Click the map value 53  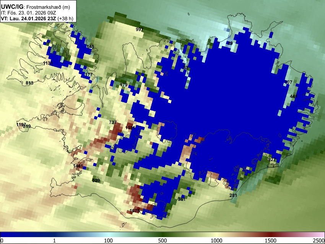click(185, 68)
